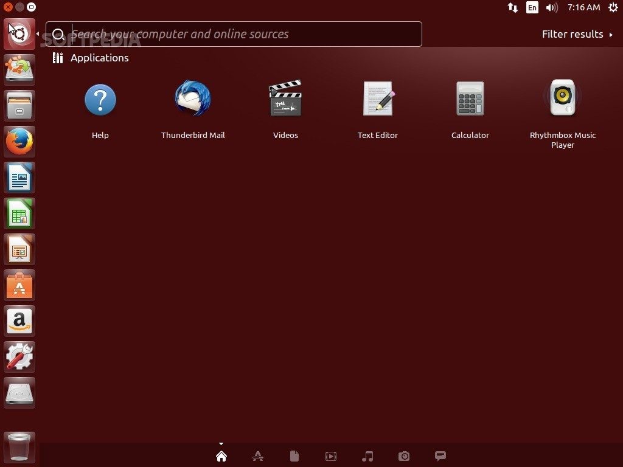Open Ubuntu Software Center from launcher

coord(19,285)
